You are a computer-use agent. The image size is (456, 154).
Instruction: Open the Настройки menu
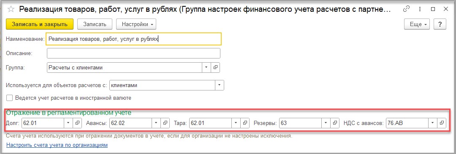pos(136,24)
